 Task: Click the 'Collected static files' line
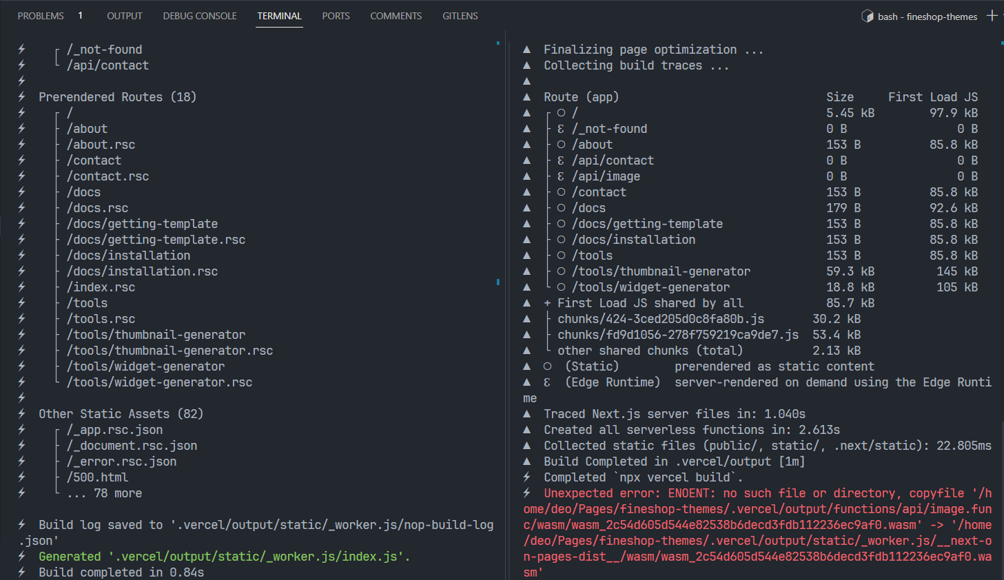click(768, 446)
